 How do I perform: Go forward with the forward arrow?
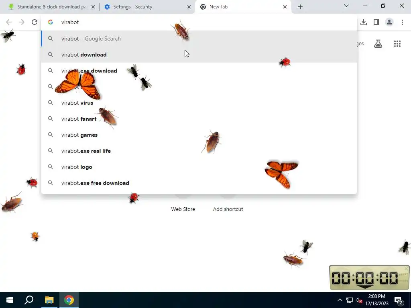coord(22,22)
